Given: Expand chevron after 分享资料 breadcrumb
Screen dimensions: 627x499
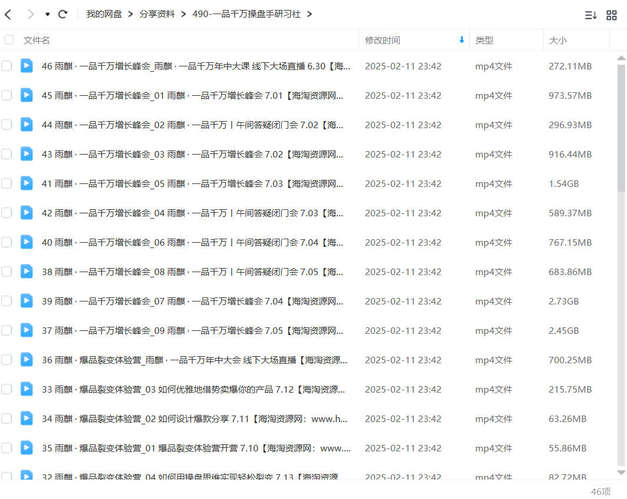Looking at the screenshot, I should click(184, 14).
